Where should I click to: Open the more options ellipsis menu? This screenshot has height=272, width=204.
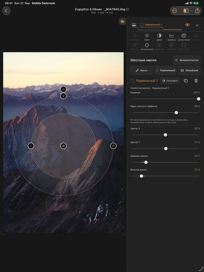pos(175,11)
